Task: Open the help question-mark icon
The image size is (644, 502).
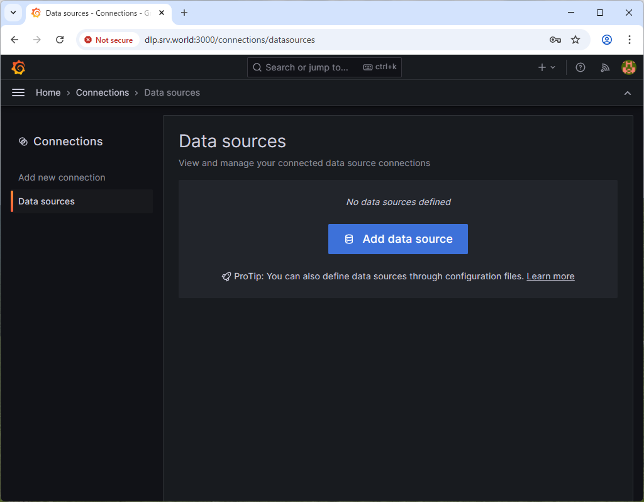Action: [580, 67]
